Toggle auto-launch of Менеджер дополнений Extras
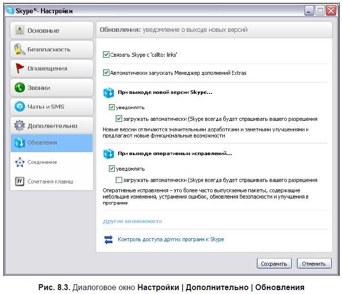 tap(107, 73)
